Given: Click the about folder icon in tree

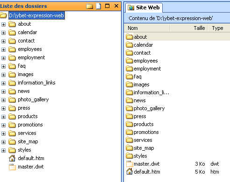Looking at the screenshot, I should (12, 24).
